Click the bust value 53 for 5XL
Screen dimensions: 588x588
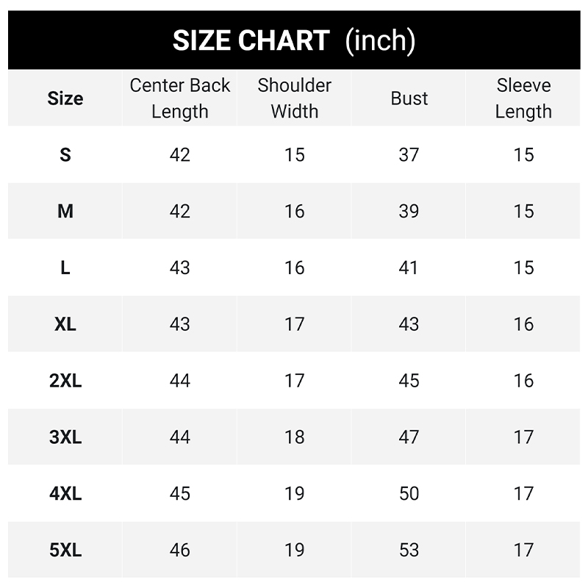409,550
